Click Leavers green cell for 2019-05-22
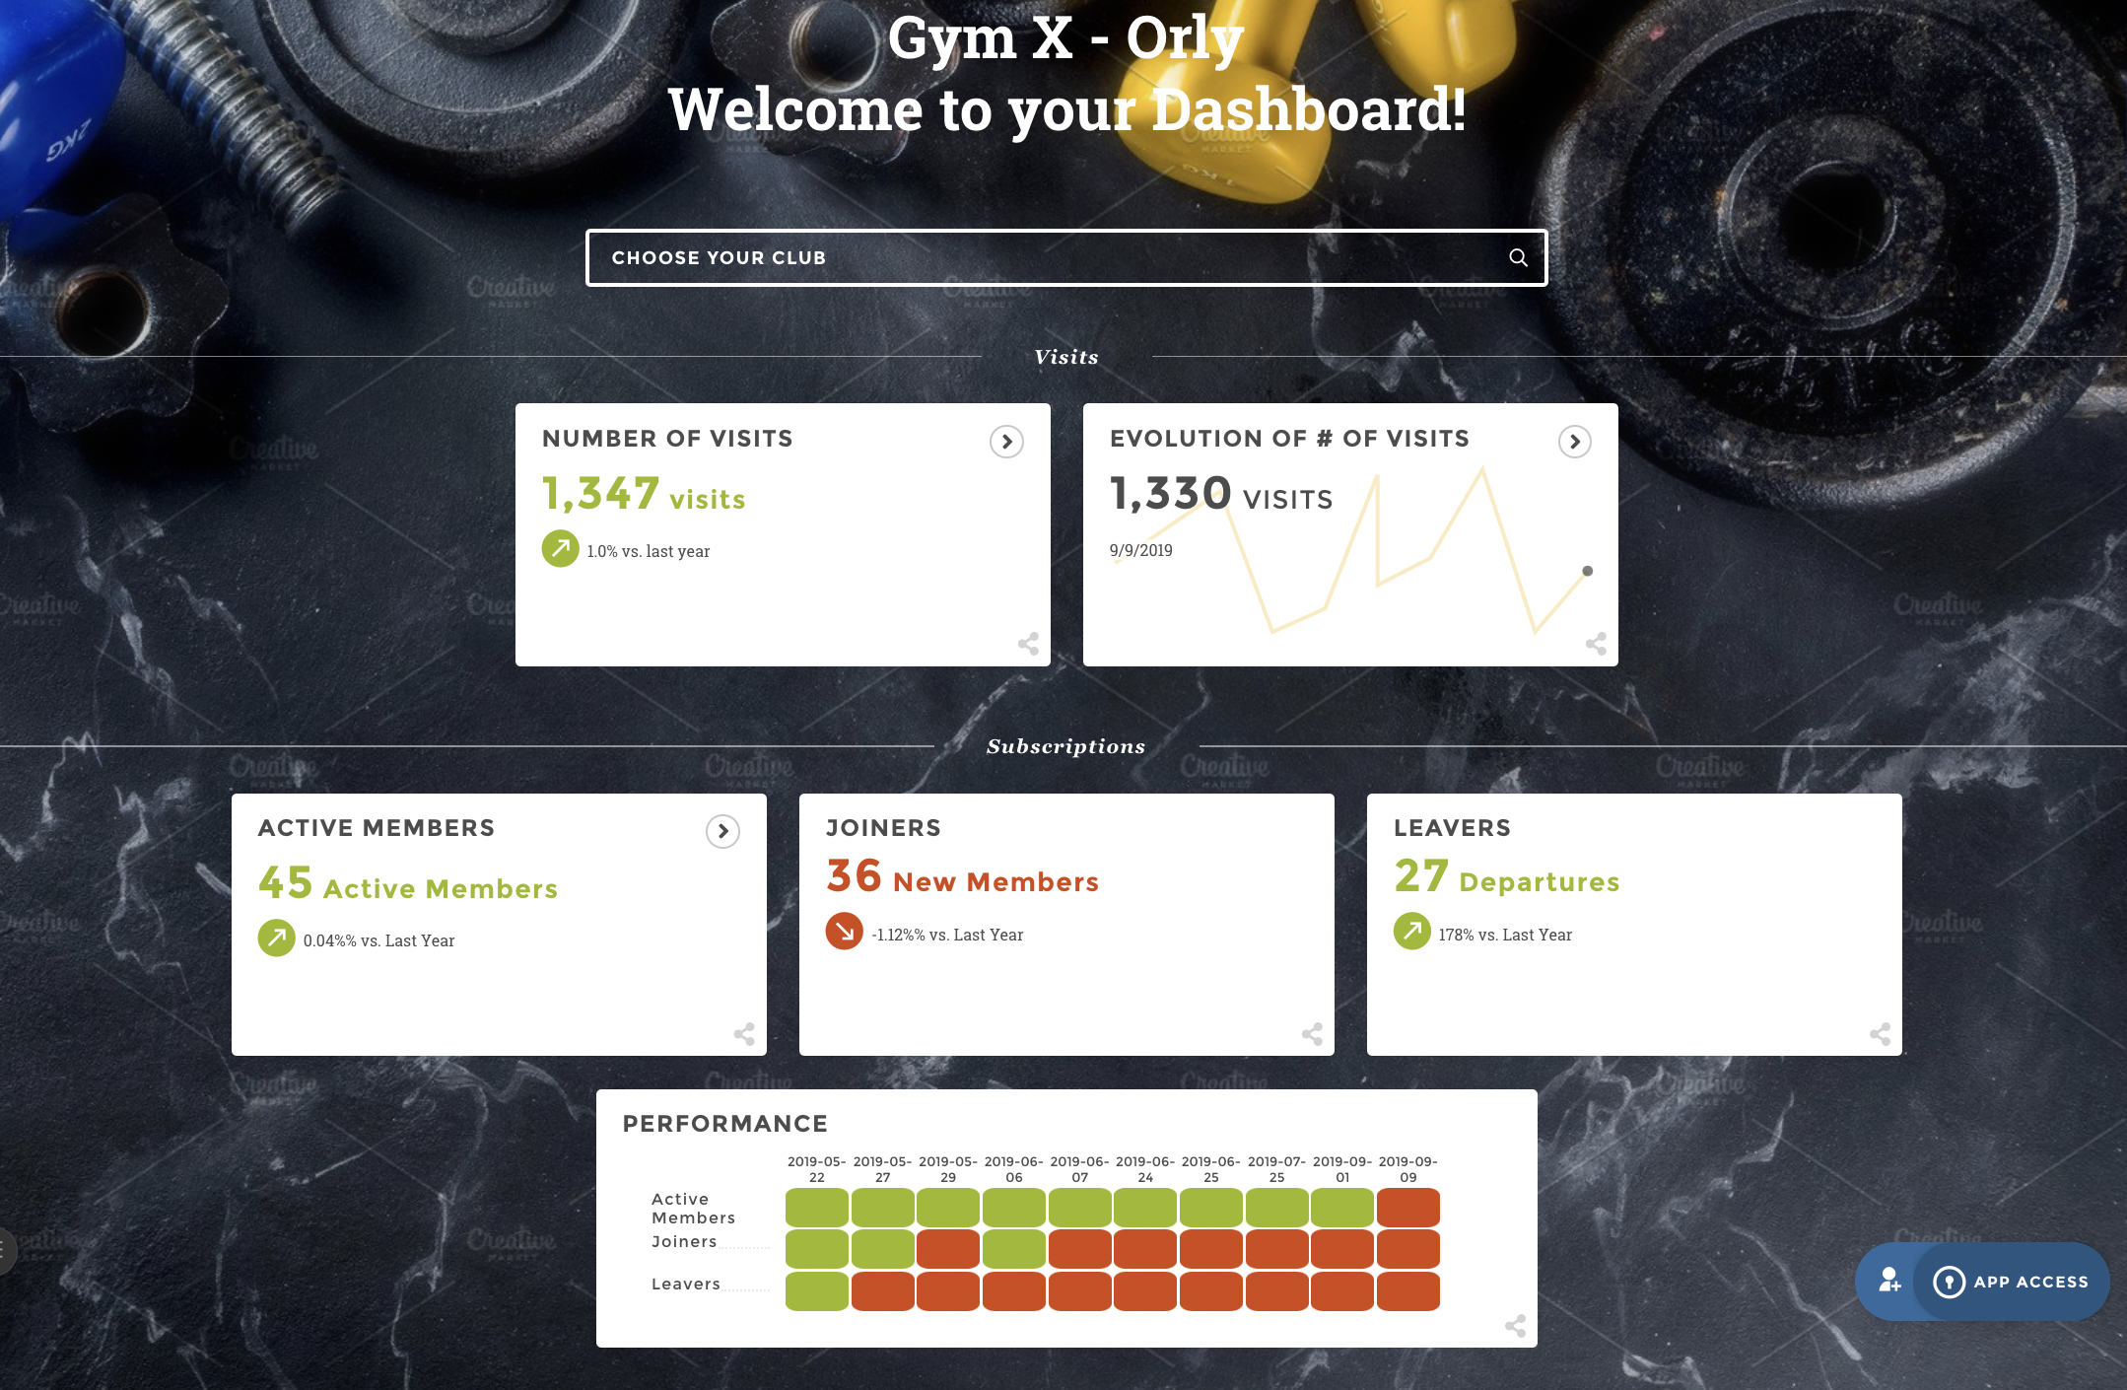Screen dimensions: 2127x1390 (816, 1291)
